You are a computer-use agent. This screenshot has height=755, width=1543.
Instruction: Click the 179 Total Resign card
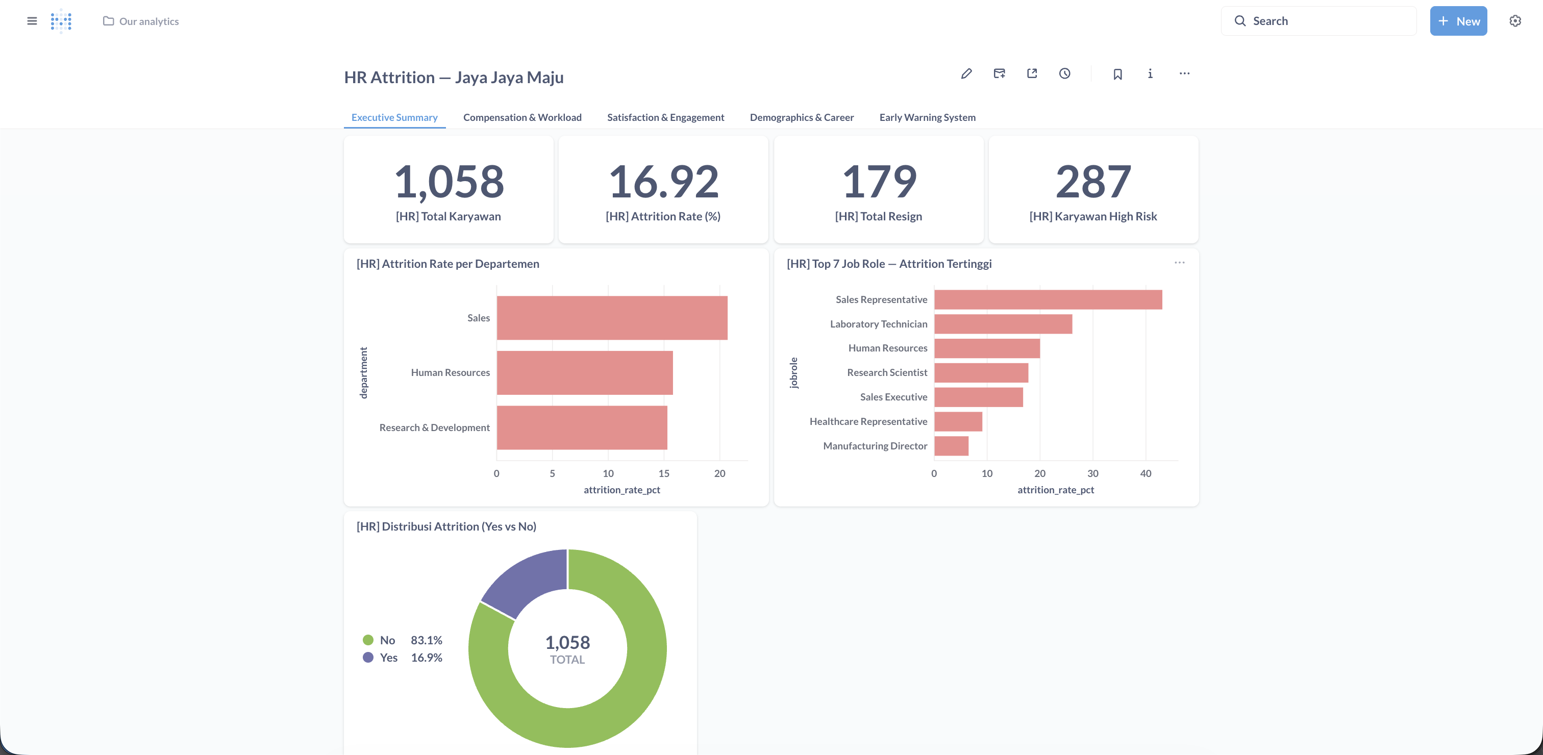pyautogui.click(x=879, y=189)
